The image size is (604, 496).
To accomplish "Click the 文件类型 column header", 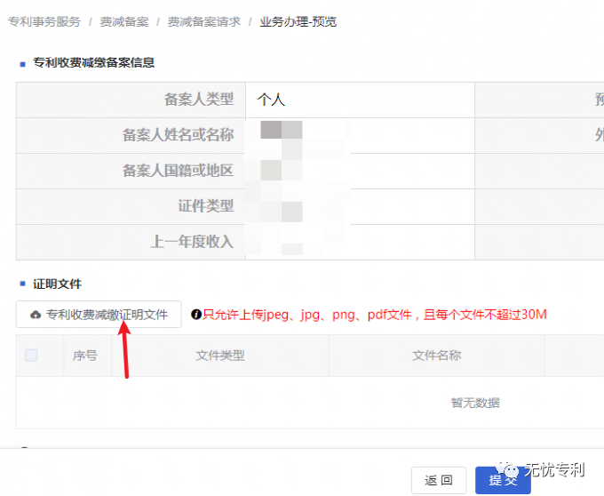I will [220, 356].
